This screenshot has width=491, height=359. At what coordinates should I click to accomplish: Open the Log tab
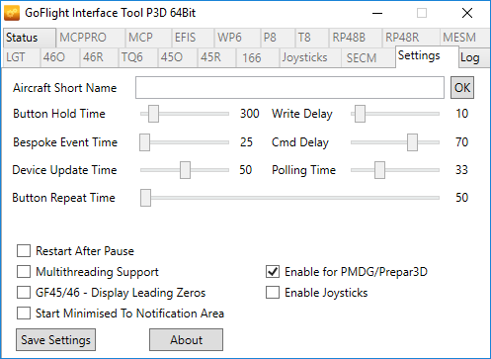tap(472, 58)
